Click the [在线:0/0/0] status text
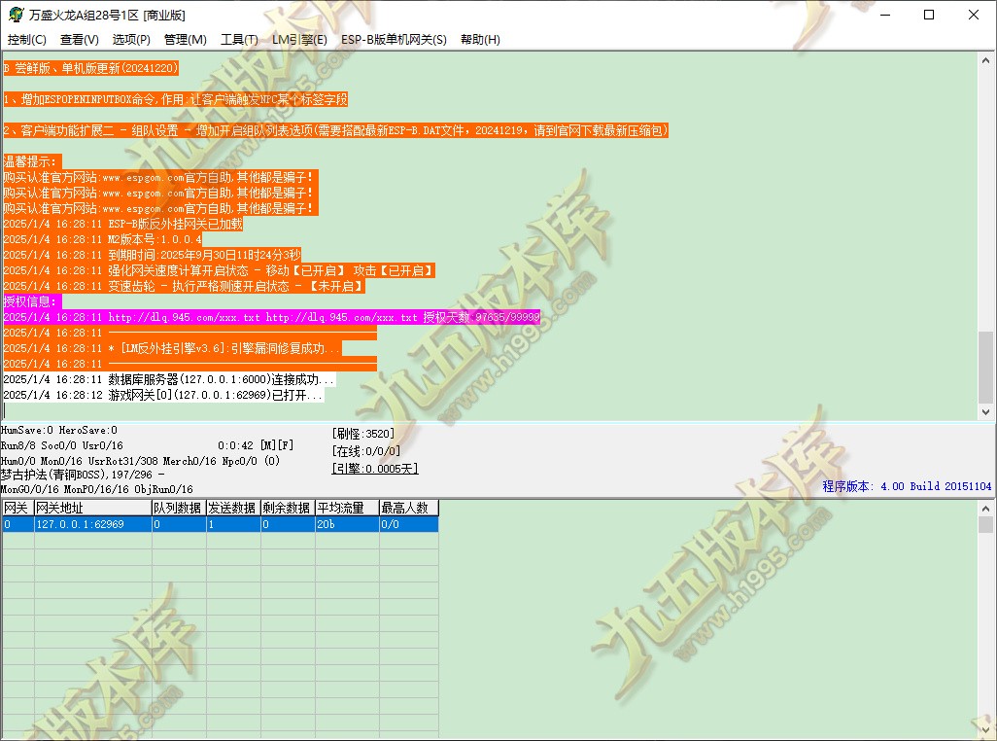 pos(366,451)
